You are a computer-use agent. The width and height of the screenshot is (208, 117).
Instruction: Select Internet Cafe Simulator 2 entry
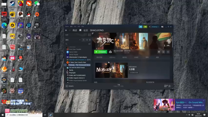[x=80, y=60]
